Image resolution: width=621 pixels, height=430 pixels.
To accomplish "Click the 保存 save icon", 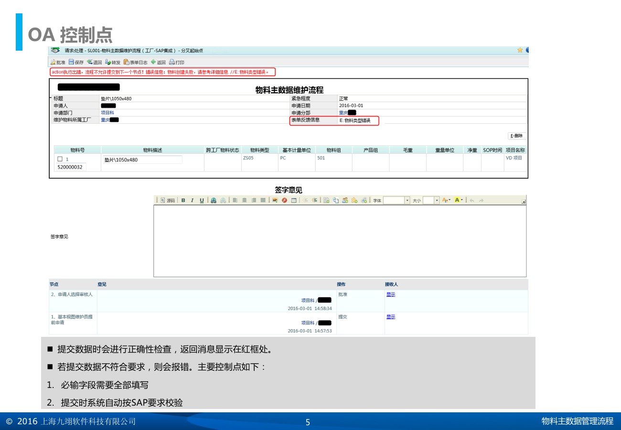I will [71, 62].
